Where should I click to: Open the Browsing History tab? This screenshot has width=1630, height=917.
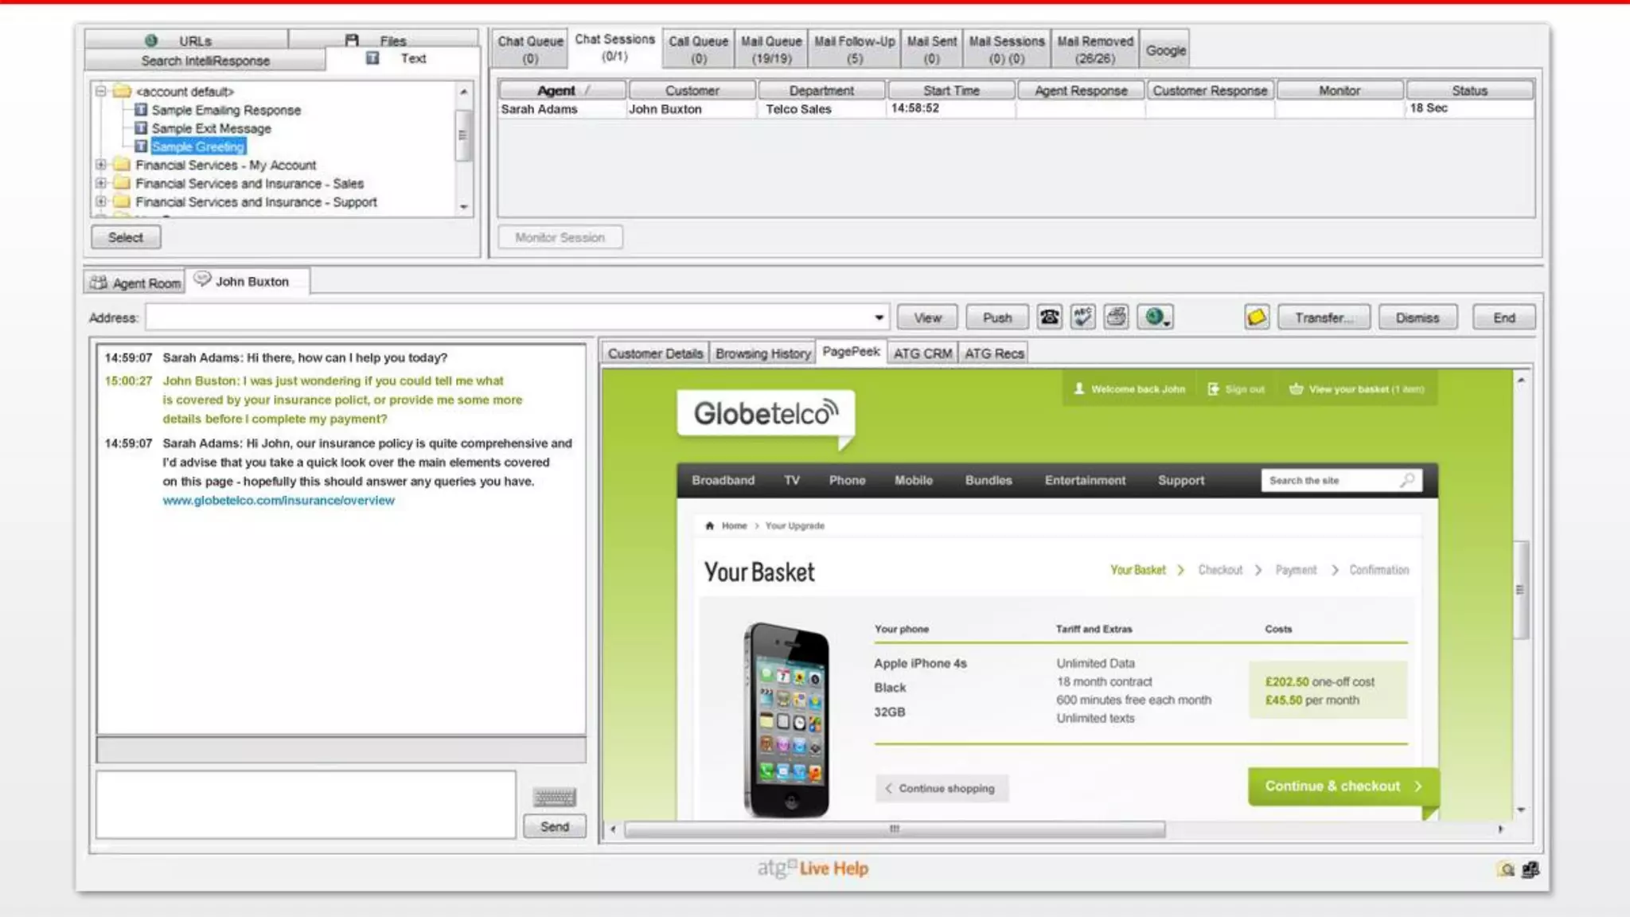point(762,353)
